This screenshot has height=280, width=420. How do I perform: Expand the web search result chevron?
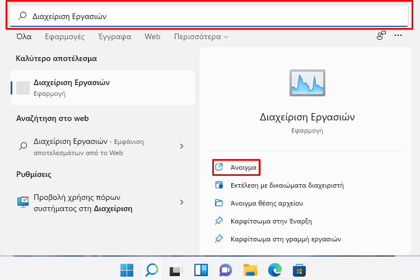click(181, 146)
